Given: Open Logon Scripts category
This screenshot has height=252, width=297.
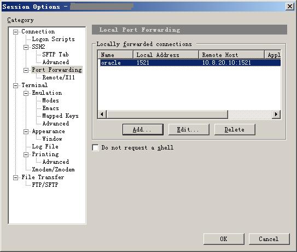Looking at the screenshot, I should (x=53, y=39).
